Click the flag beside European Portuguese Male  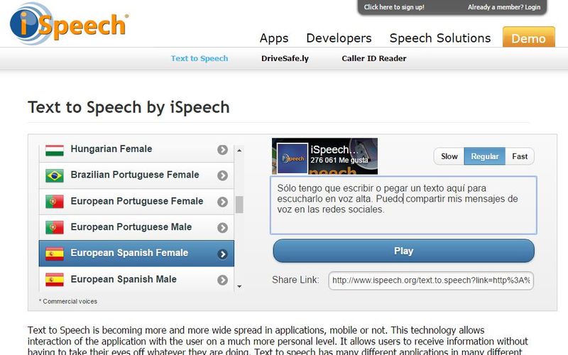click(55, 227)
